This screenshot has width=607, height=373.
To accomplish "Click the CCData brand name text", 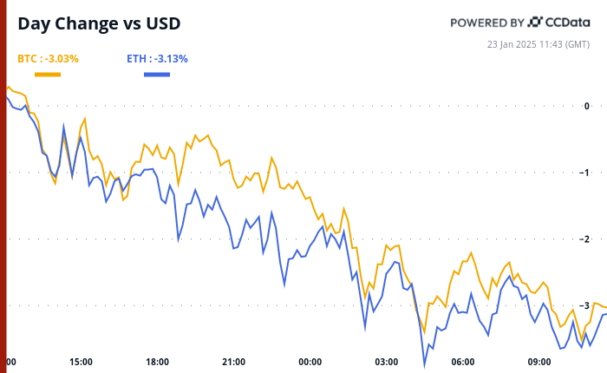I will 571,22.
